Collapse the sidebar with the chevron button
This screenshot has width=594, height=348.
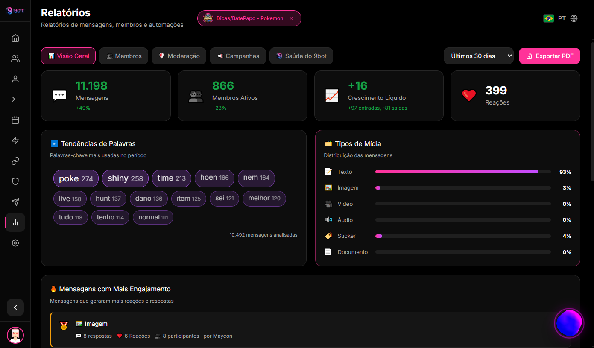click(15, 307)
